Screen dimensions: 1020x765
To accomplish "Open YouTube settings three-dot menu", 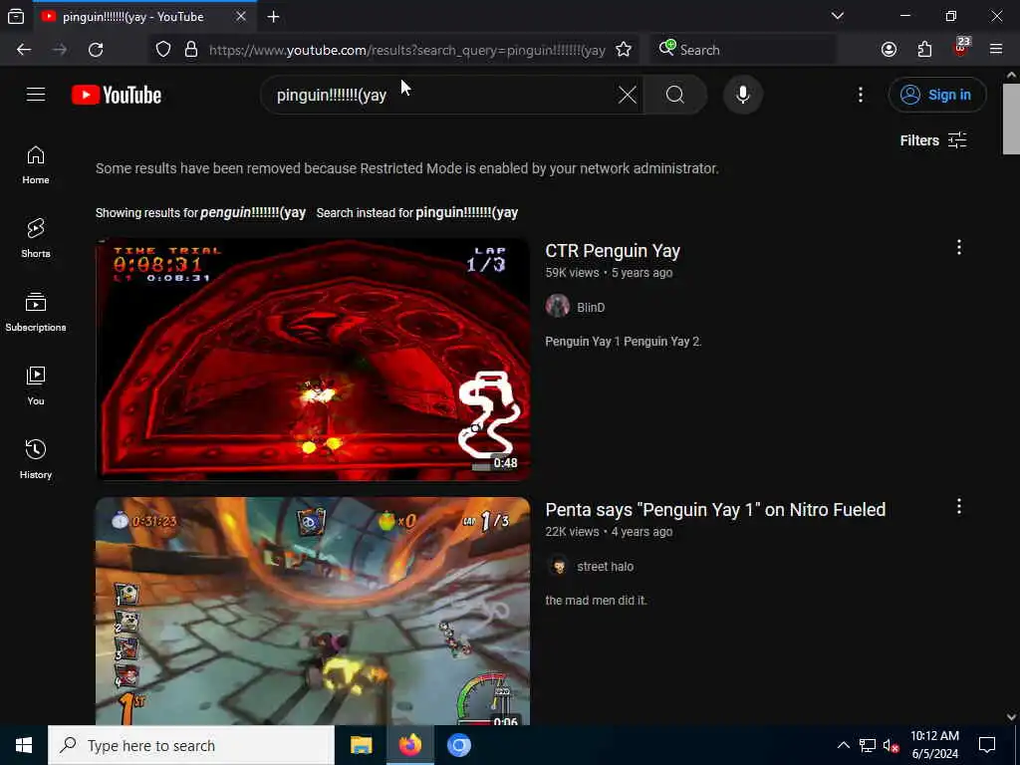I will [x=861, y=95].
